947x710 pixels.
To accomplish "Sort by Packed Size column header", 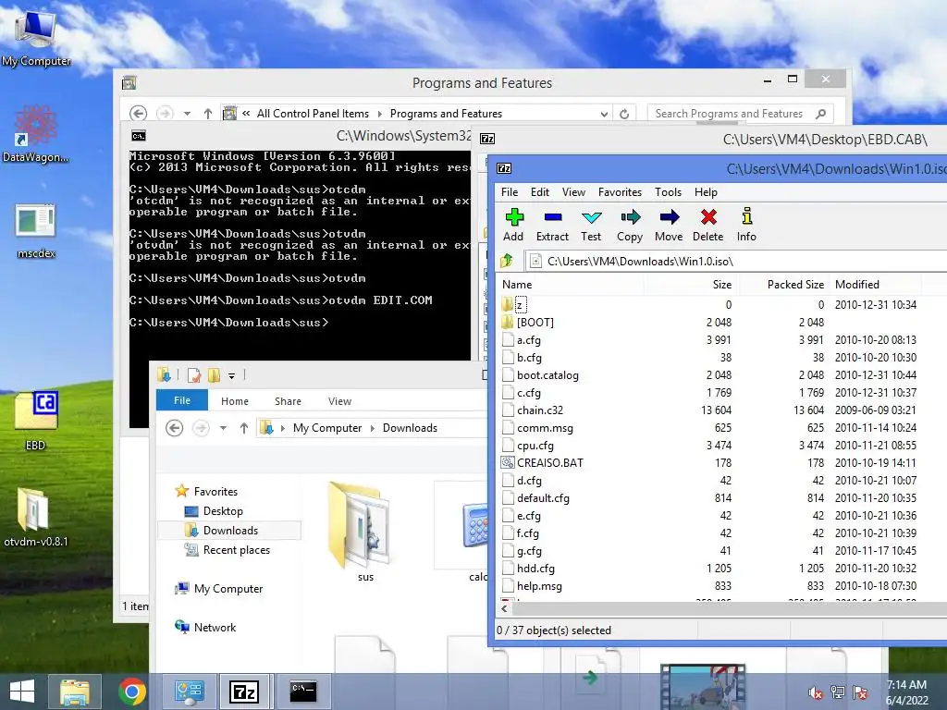I will [783, 285].
